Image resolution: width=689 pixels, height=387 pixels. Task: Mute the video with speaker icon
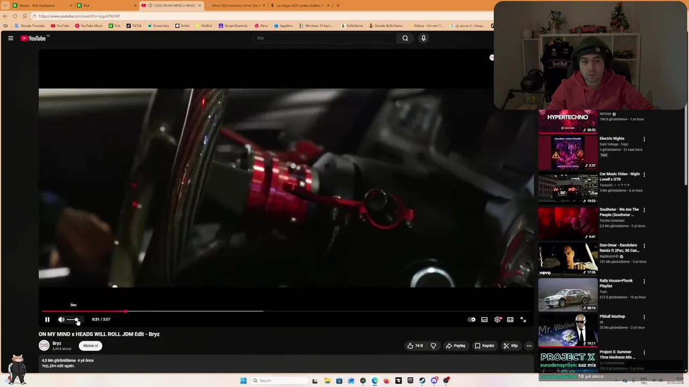tap(61, 319)
